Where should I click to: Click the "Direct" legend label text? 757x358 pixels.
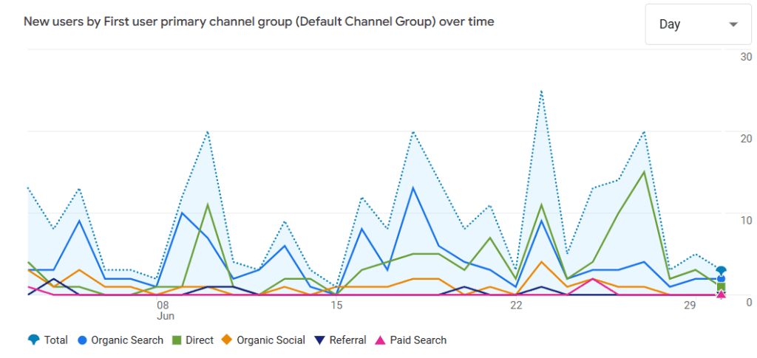click(200, 340)
